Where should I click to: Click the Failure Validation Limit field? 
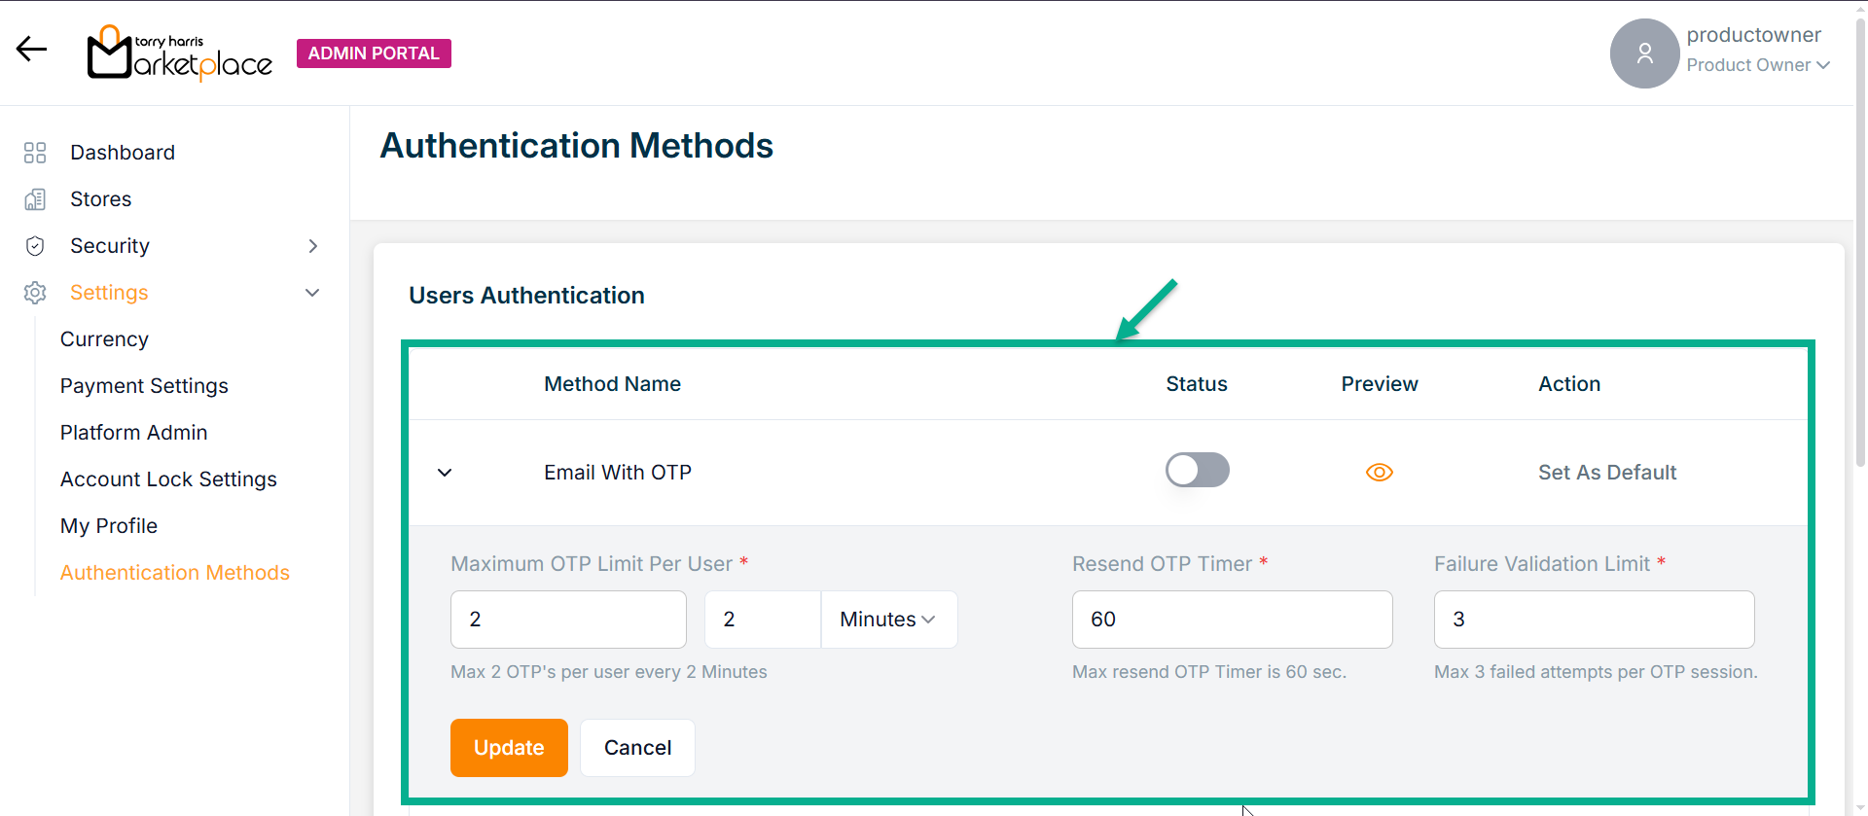click(x=1594, y=620)
